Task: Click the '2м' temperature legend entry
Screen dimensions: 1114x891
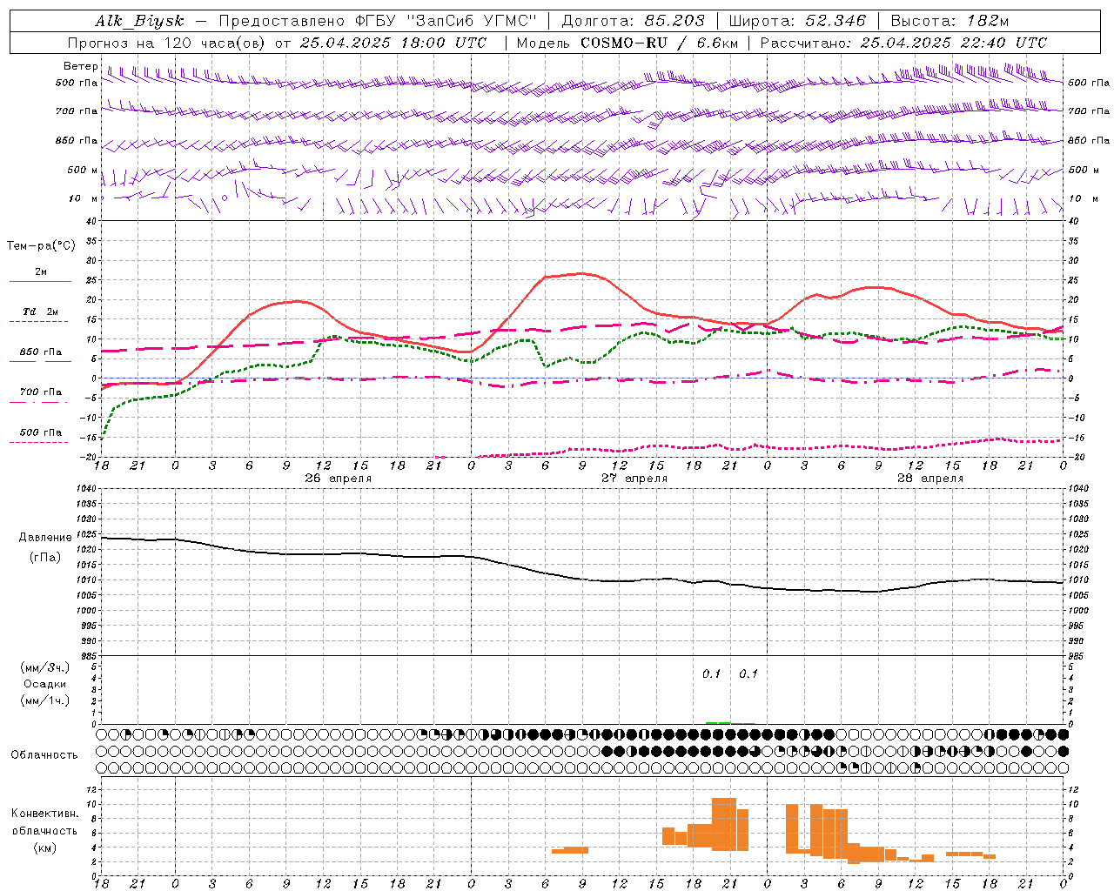Action: (x=41, y=272)
